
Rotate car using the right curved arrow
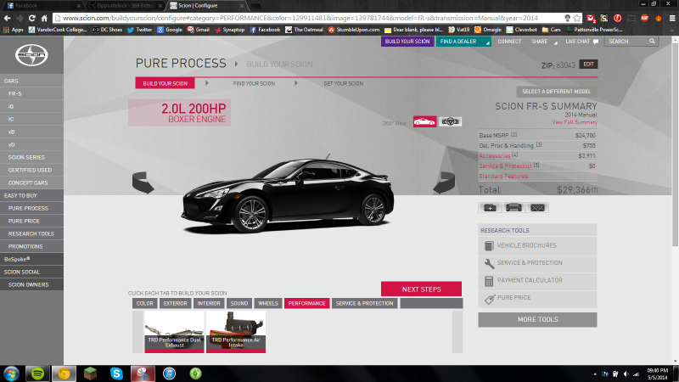tap(444, 183)
